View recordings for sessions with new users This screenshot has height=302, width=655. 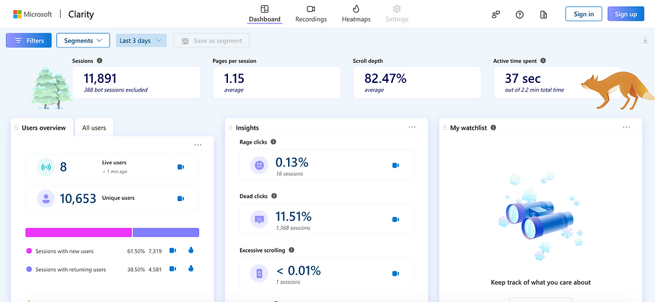coord(172,251)
